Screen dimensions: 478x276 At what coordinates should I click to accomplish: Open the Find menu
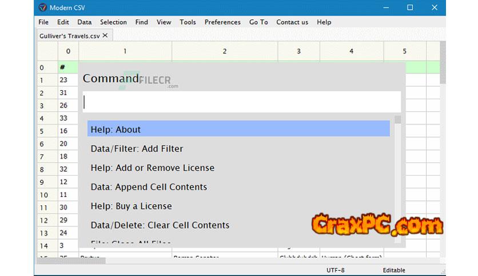pyautogui.click(x=141, y=22)
